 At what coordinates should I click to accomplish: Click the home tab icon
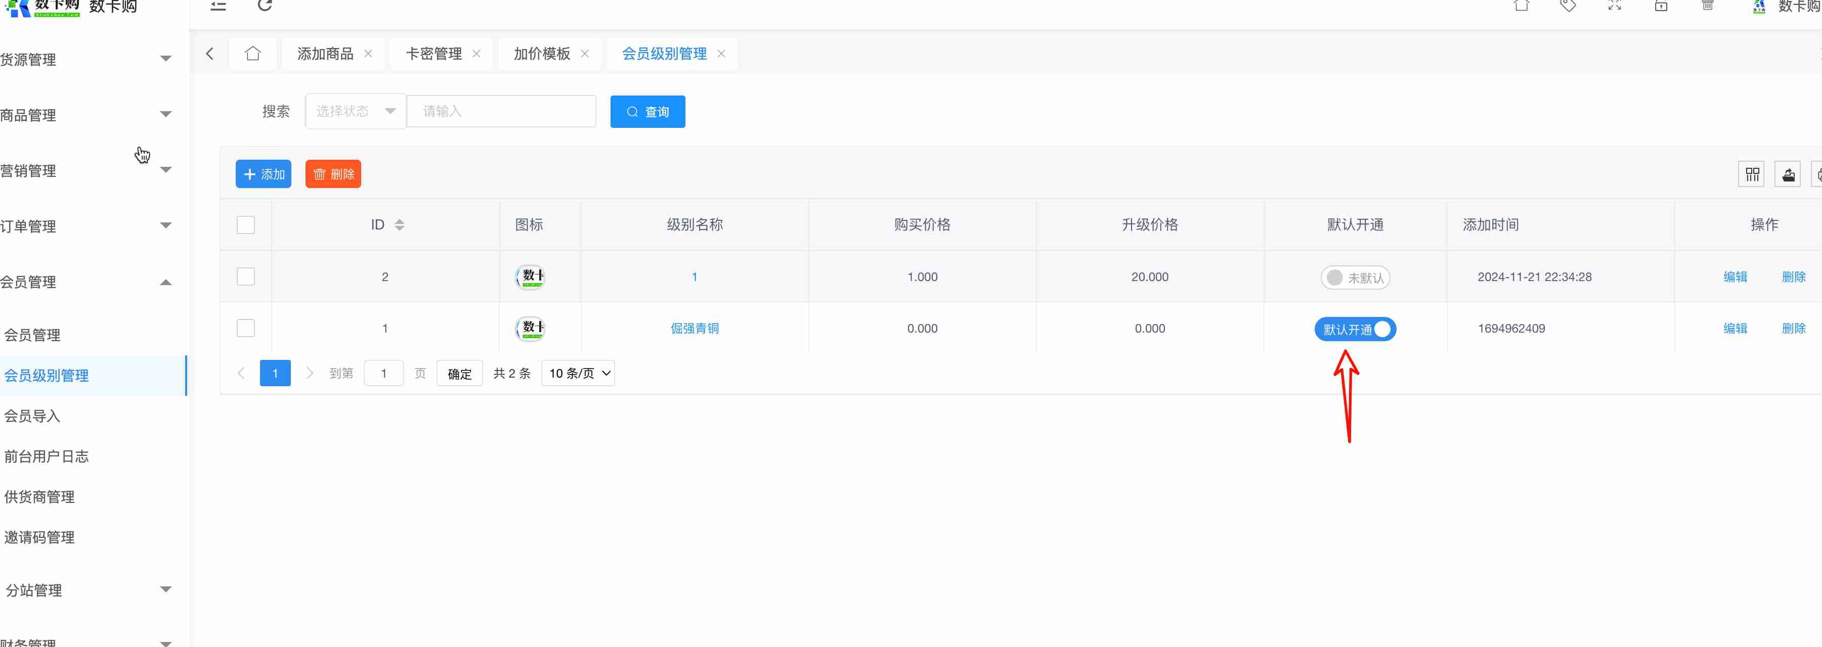[x=252, y=54]
